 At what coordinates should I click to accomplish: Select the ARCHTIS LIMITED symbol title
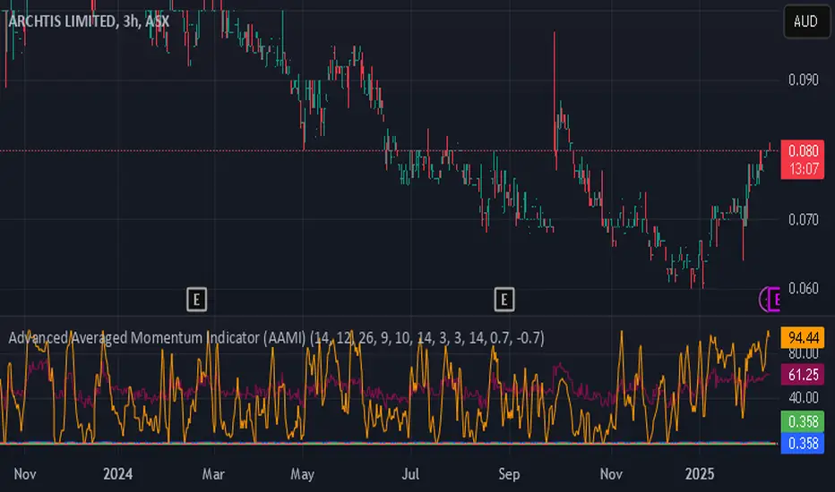[x=89, y=21]
